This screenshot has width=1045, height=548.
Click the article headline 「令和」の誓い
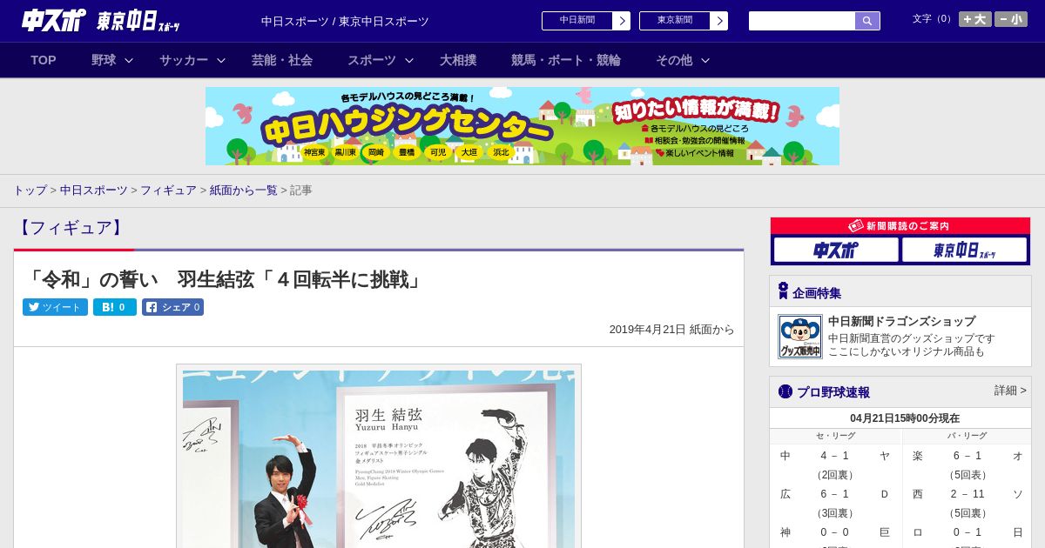pos(223,279)
